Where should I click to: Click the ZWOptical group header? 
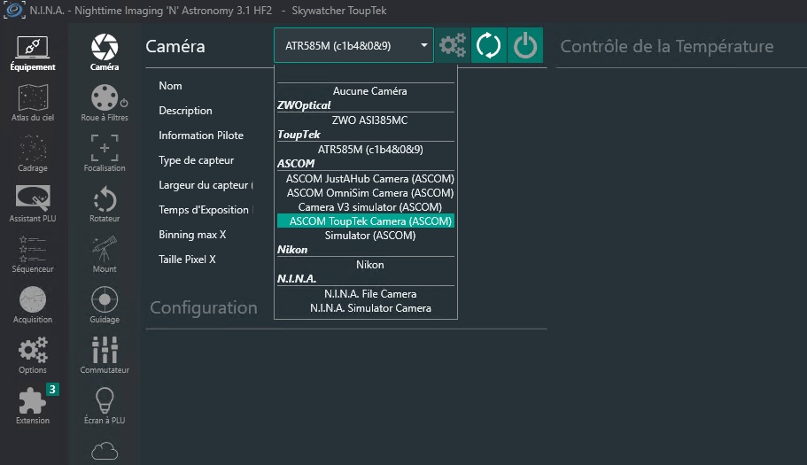pos(304,105)
